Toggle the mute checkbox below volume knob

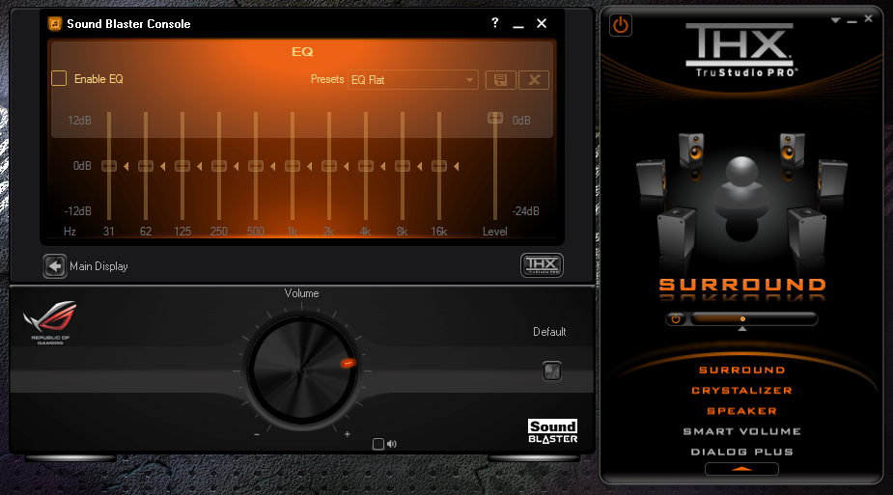point(378,444)
